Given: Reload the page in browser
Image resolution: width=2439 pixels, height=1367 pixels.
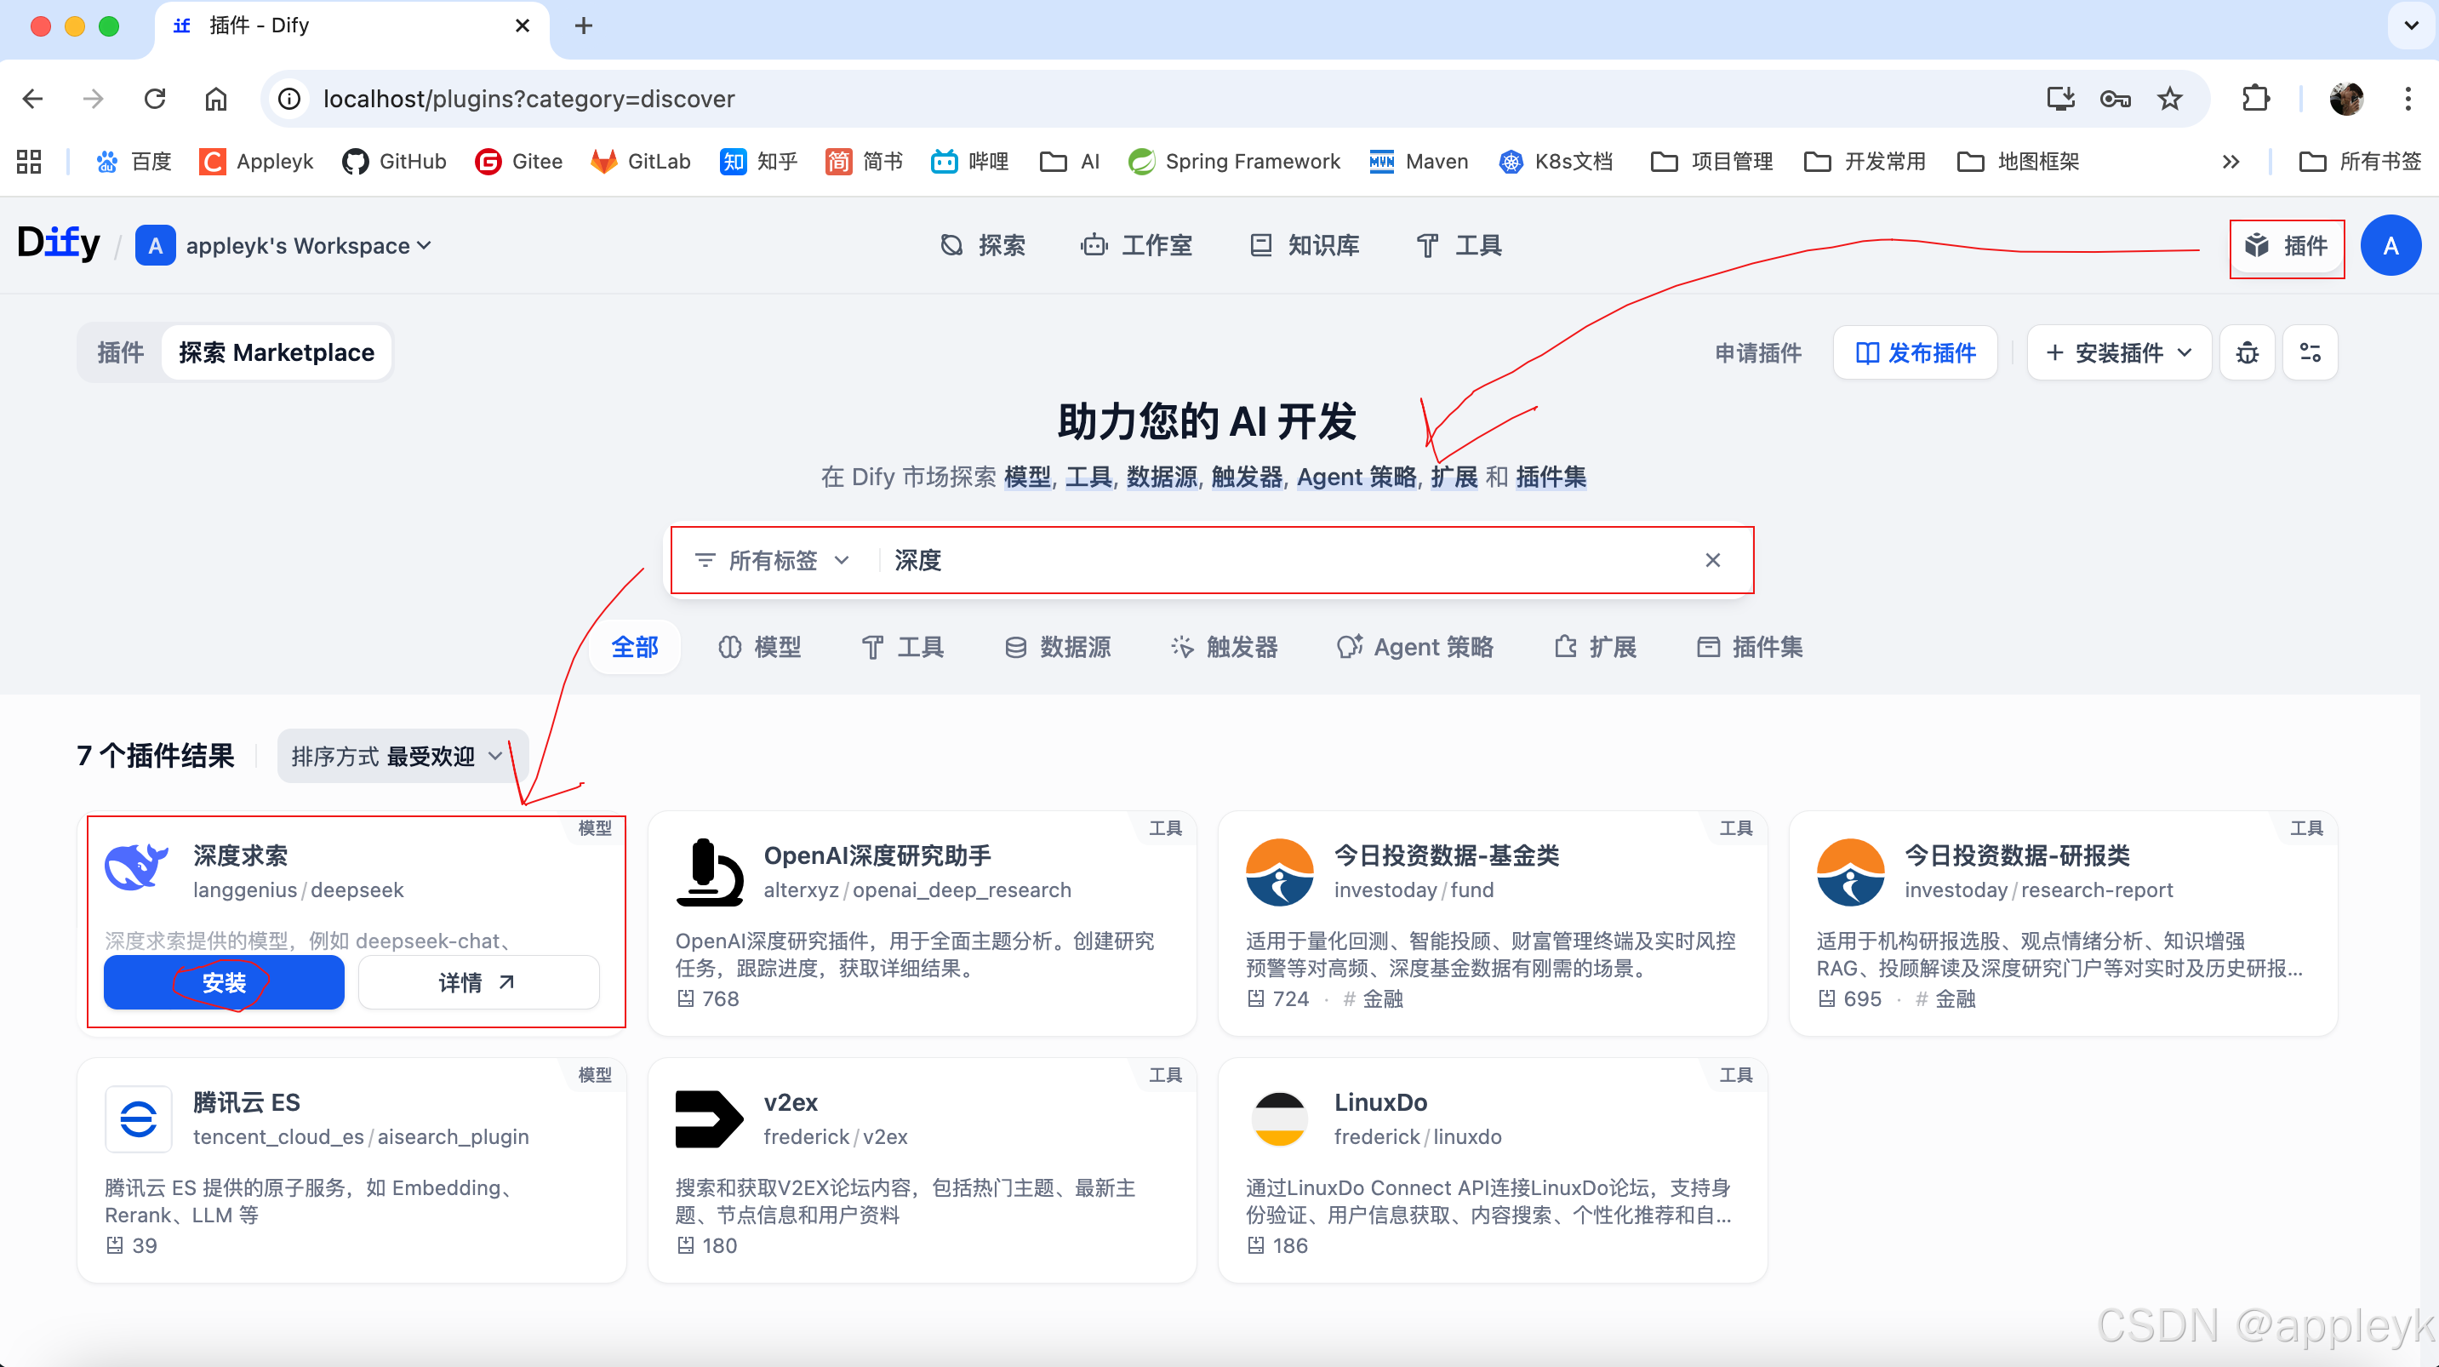Looking at the screenshot, I should click(154, 99).
